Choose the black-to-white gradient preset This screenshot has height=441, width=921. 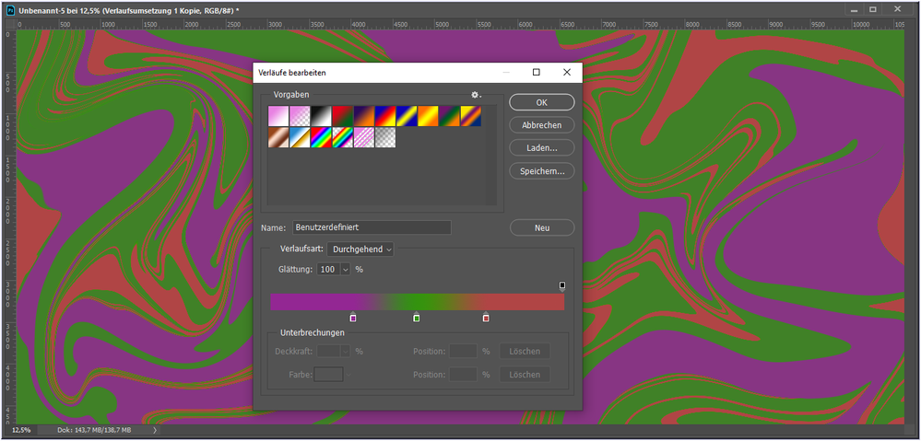[x=322, y=116]
